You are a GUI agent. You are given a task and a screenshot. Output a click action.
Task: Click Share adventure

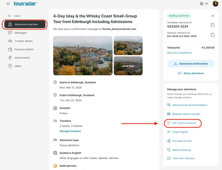(191, 73)
